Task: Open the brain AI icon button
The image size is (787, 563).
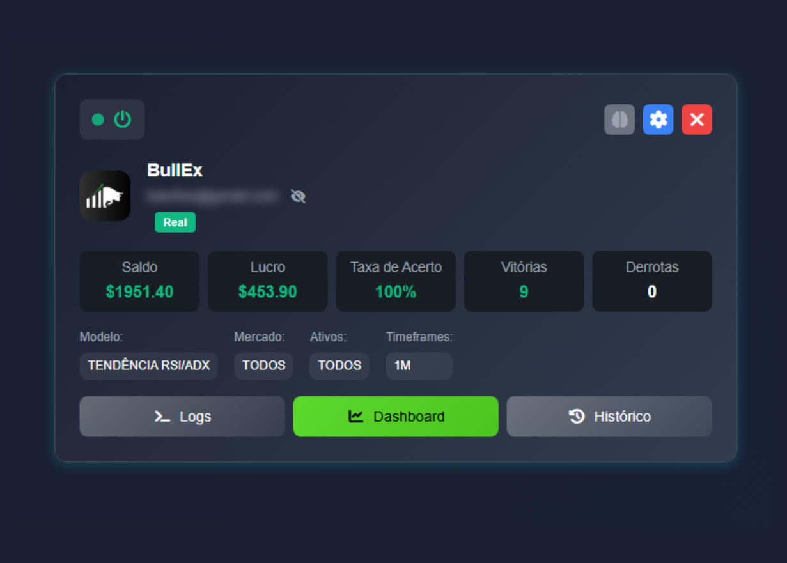Action: coord(619,120)
